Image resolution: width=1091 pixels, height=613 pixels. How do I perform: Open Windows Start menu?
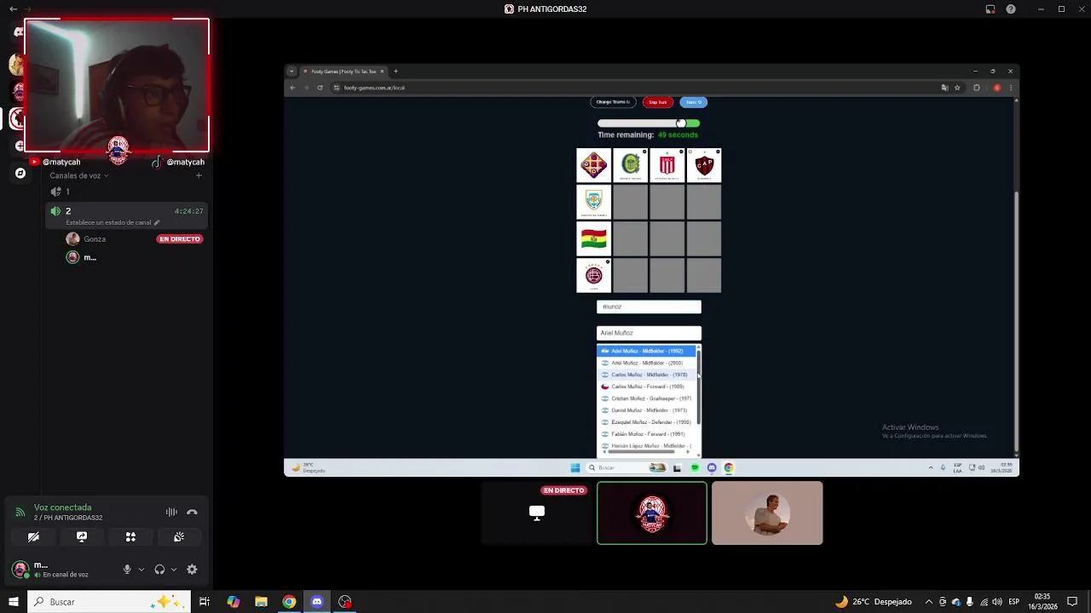tap(13, 602)
